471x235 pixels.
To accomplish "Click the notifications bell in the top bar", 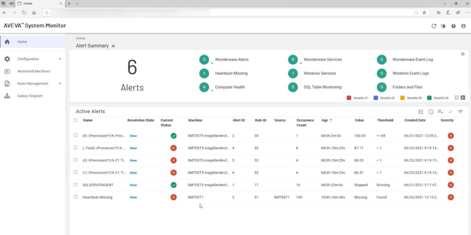I will coord(444,26).
